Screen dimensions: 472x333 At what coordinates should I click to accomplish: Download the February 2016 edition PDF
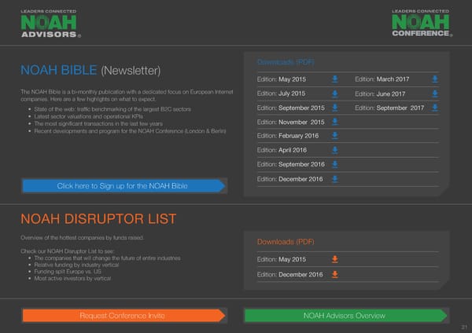[334, 136]
